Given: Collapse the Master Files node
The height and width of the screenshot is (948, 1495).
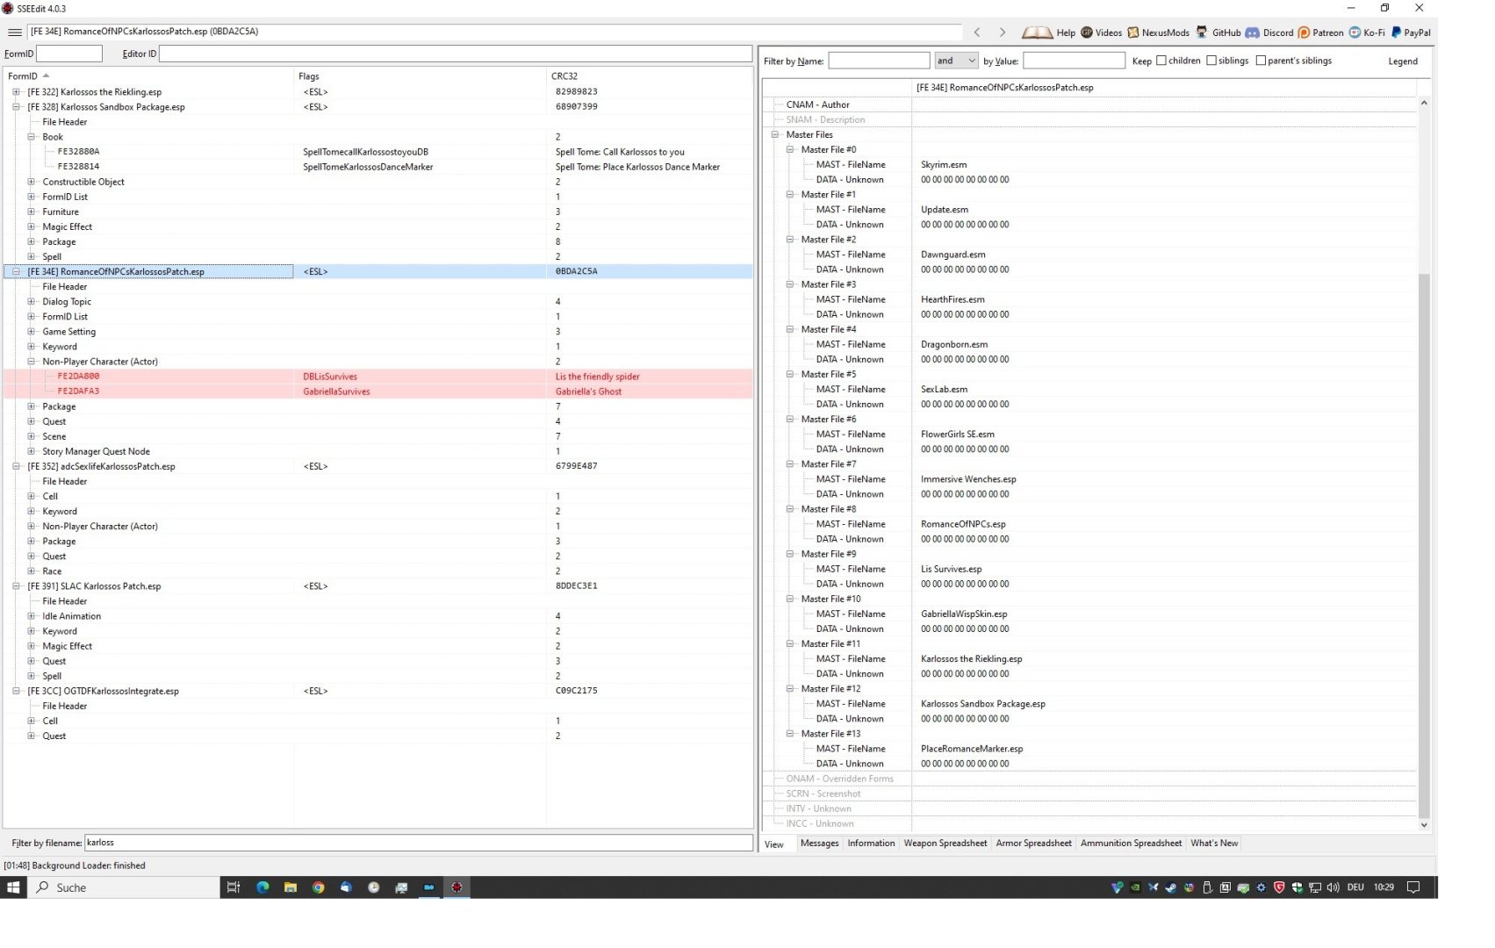Looking at the screenshot, I should [775, 135].
